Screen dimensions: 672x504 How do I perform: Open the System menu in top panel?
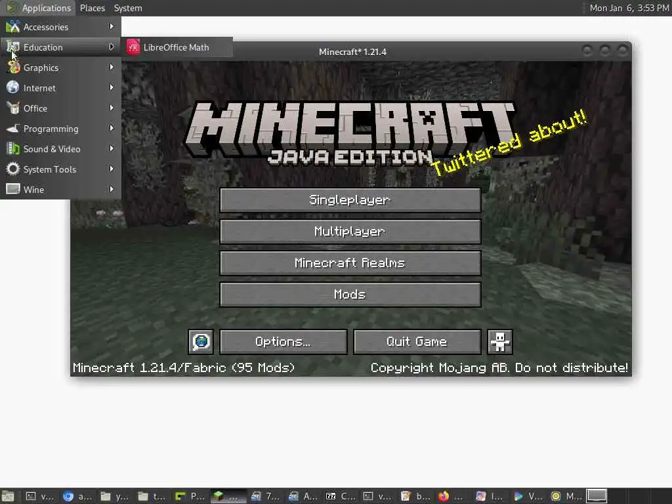(x=128, y=8)
